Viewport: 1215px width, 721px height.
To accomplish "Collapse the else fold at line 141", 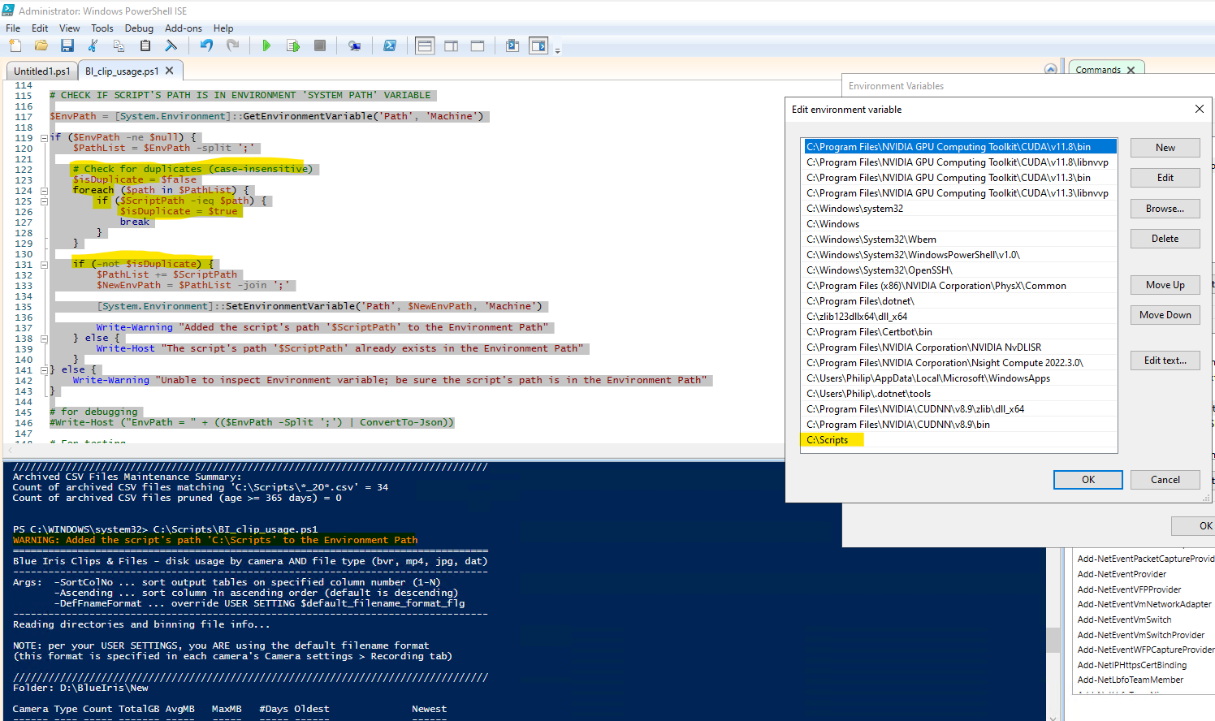I will (44, 370).
